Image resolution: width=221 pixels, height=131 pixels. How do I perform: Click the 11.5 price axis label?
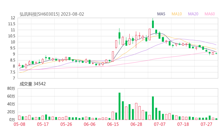click(x=12, y=24)
